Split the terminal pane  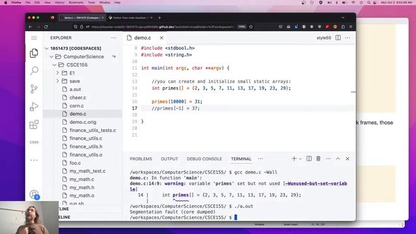309,159
